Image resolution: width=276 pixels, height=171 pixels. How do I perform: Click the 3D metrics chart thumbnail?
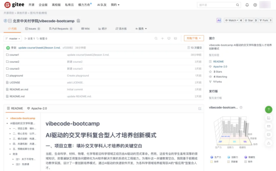236,132
